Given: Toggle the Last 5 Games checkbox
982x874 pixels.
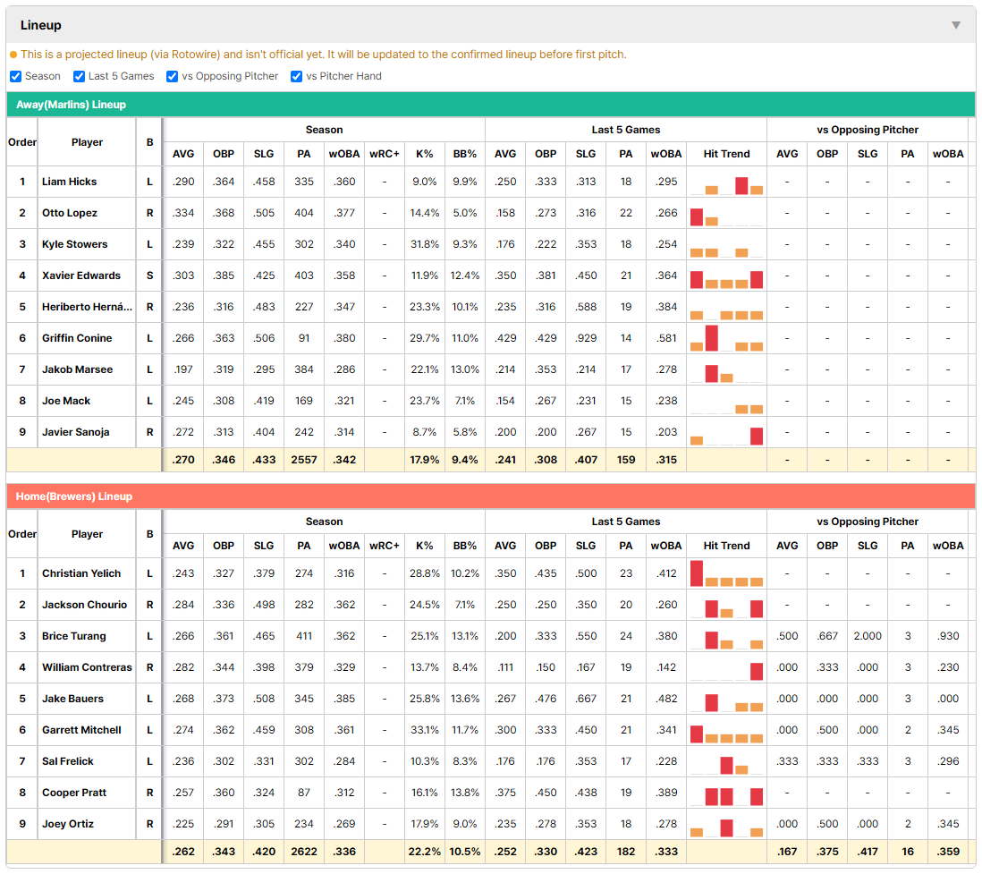Looking at the screenshot, I should click(79, 76).
